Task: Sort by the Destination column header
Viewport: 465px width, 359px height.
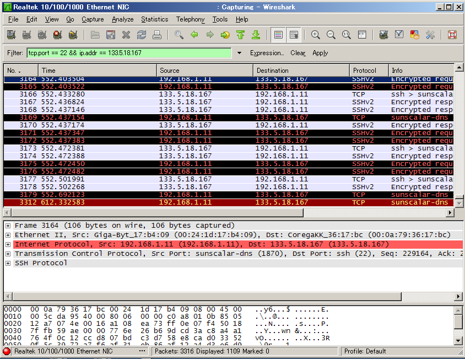Action: point(301,71)
